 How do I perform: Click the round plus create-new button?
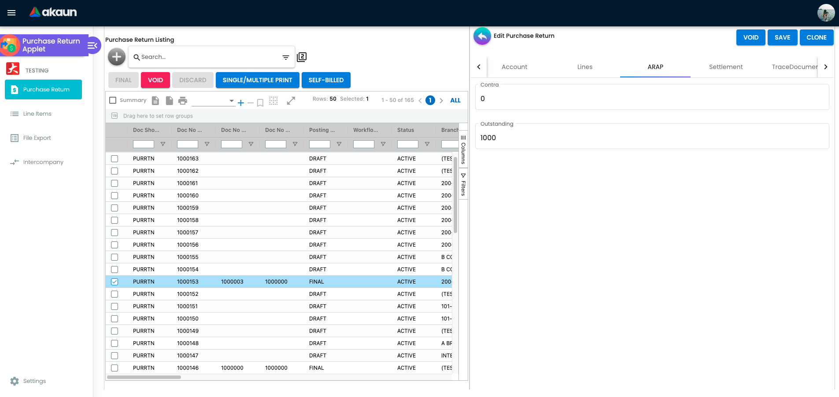coord(117,57)
